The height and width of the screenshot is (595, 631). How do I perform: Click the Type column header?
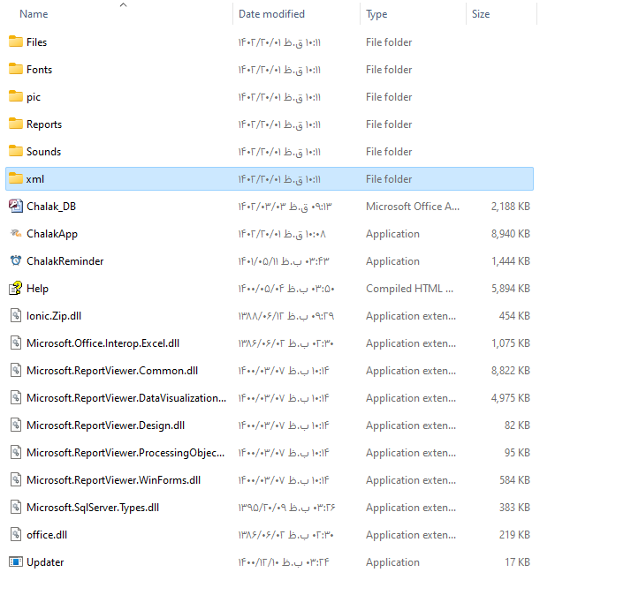tap(376, 14)
